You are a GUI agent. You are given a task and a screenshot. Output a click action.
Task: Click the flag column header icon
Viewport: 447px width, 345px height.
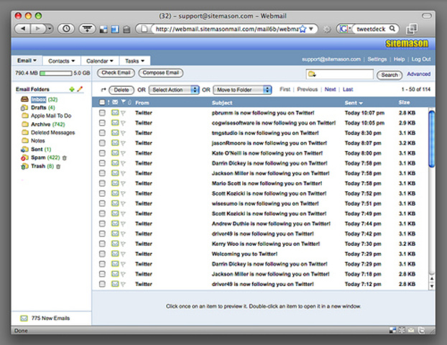[x=124, y=102]
